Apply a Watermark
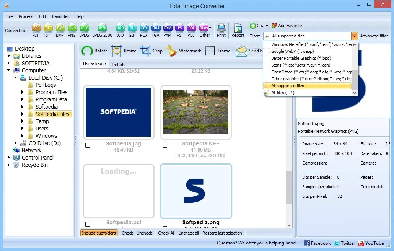The image size is (394, 251). coord(184,51)
